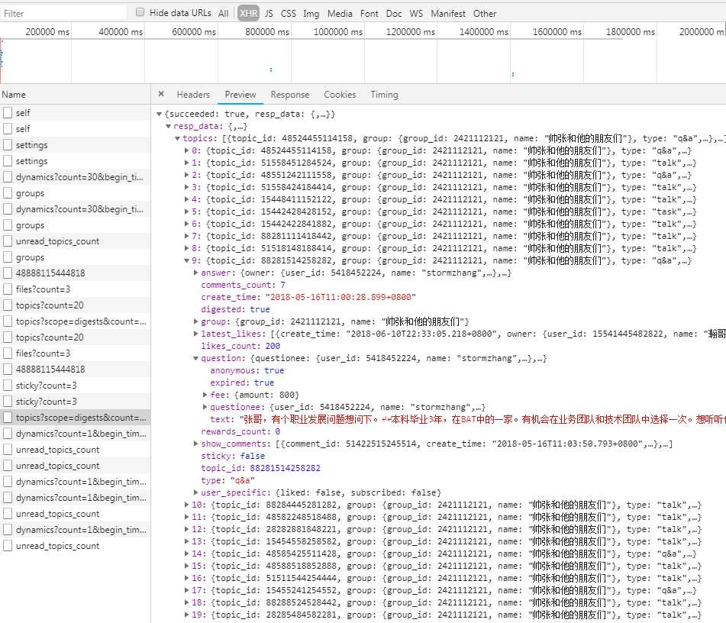Expand the questionee object inside question
This screenshot has height=623, width=726.
[205, 407]
